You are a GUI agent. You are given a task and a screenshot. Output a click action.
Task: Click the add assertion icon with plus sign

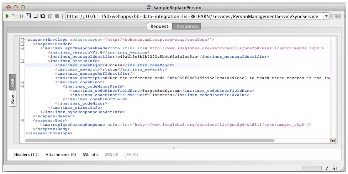tap(14, 16)
